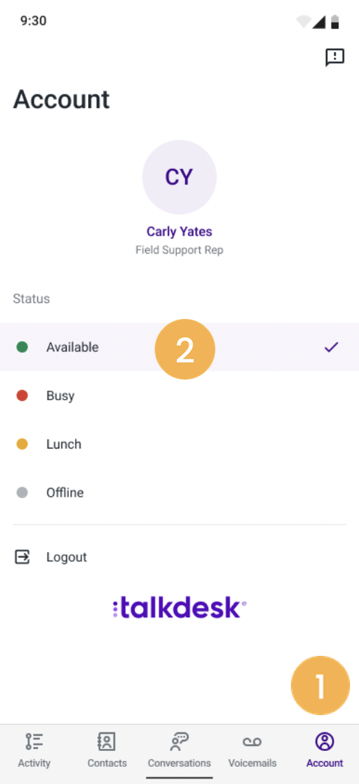Viewport: 359px width, 784px height.
Task: Set status to Lunch
Action: coord(179,444)
